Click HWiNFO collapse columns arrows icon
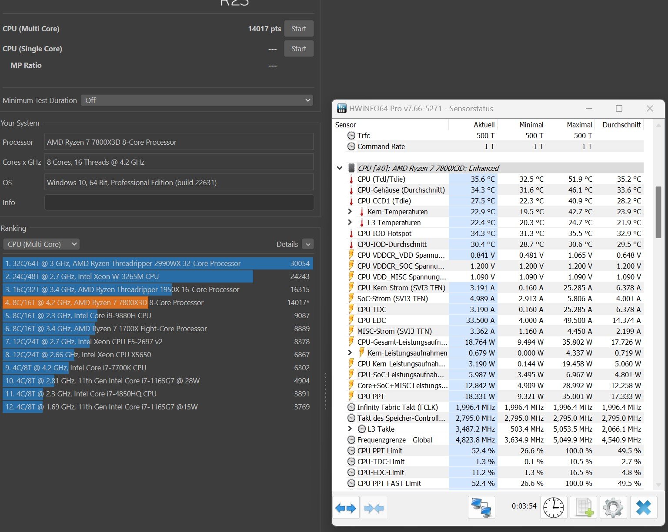668x532 pixels. point(374,508)
